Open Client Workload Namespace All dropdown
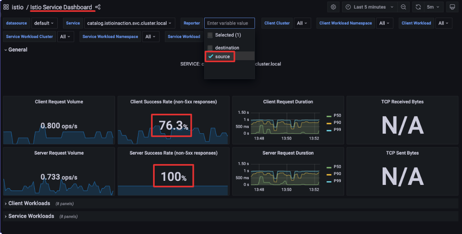 tap(384, 23)
